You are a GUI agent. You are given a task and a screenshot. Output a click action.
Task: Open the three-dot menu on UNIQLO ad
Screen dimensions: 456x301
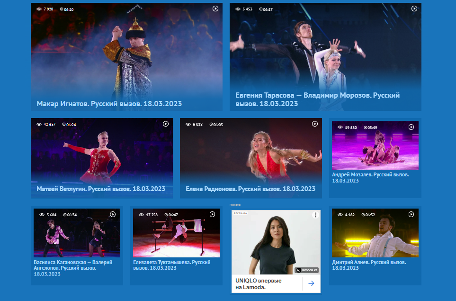(315, 215)
